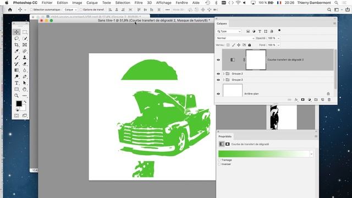The width and height of the screenshot is (352, 198).
Task: Hide the Arrière-plan layer
Action: pyautogui.click(x=218, y=94)
